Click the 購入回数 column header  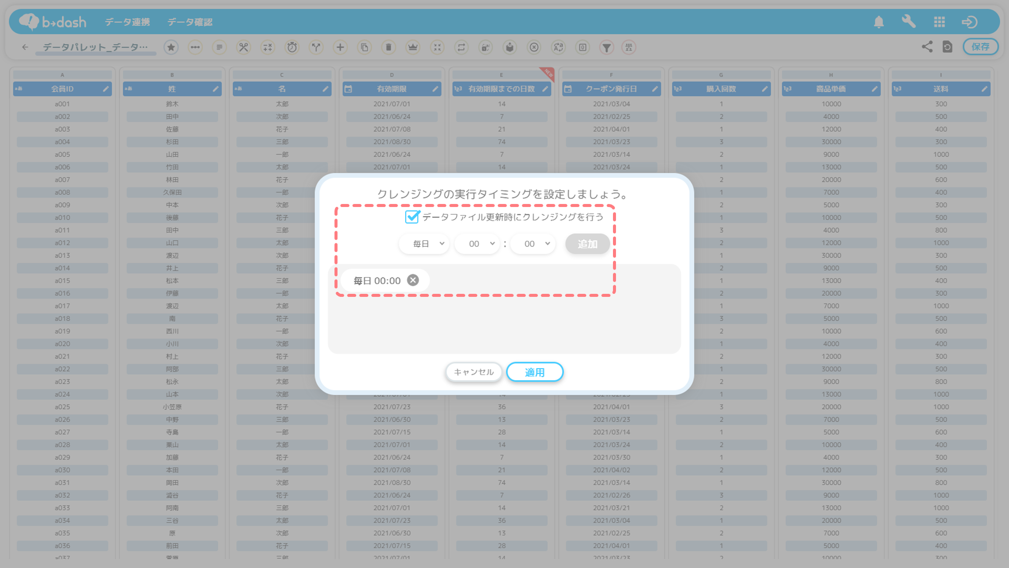[x=721, y=89]
